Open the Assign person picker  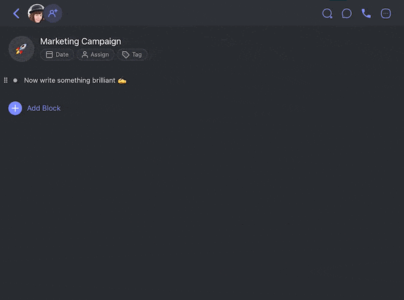tap(95, 55)
